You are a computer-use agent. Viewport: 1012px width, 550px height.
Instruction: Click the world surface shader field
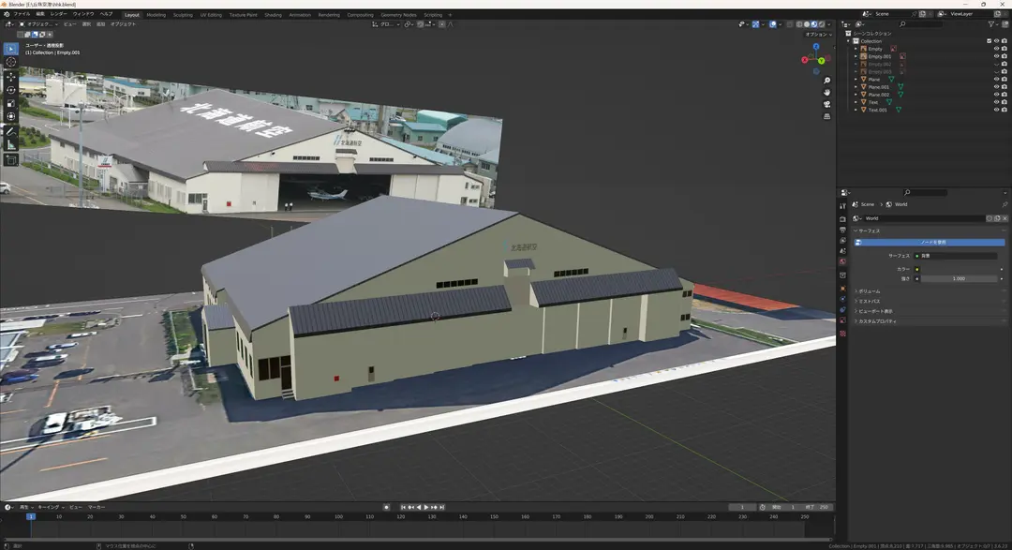point(955,256)
